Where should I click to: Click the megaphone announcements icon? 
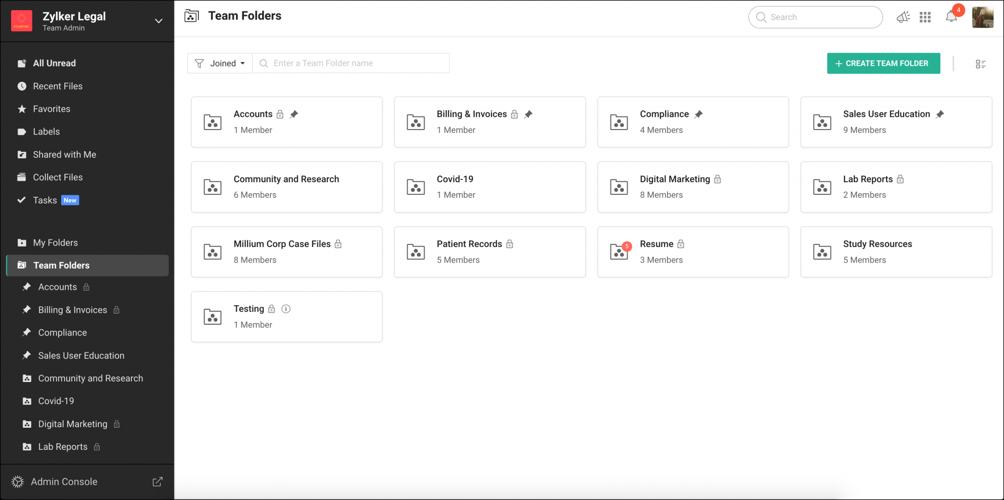904,17
